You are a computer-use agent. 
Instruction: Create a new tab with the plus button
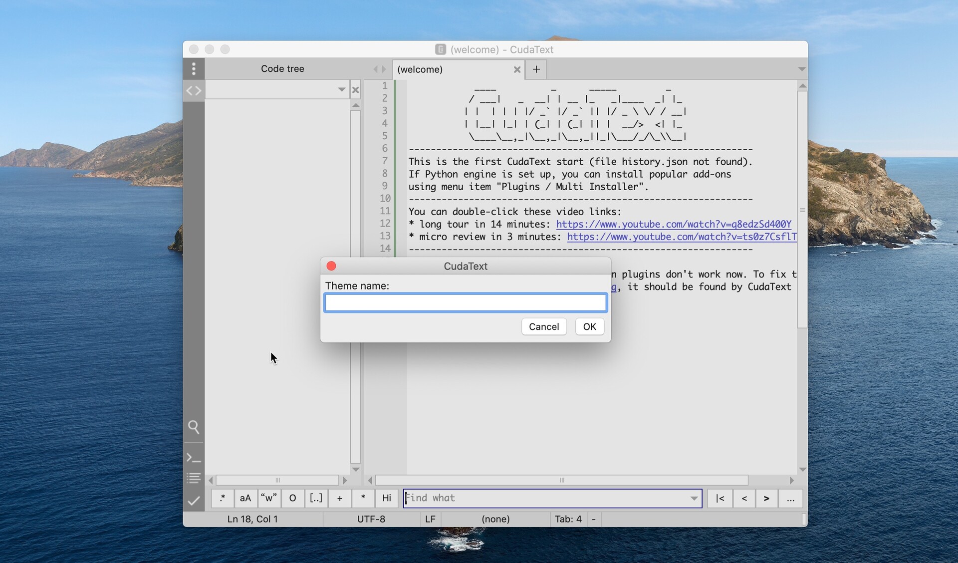coord(535,69)
